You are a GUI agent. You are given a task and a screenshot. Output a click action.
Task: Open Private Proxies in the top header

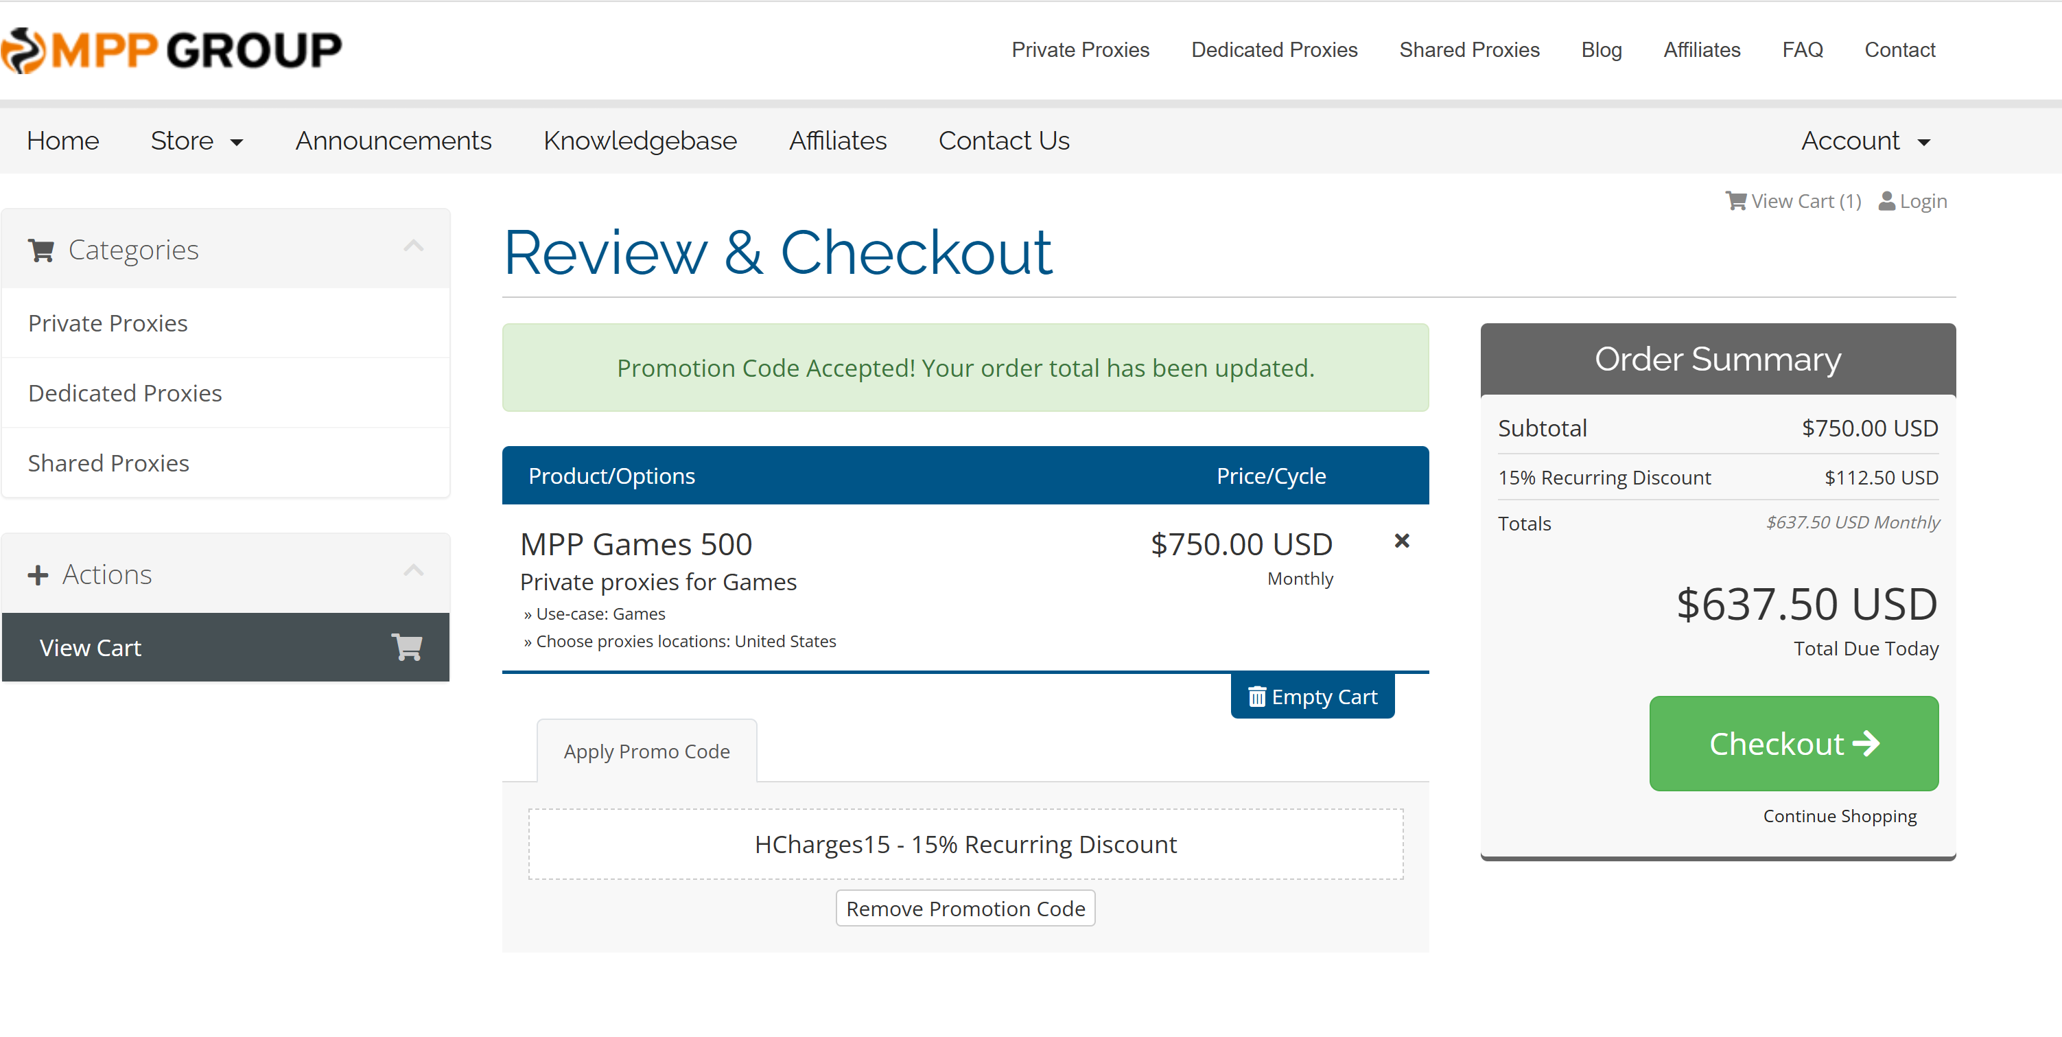1080,49
